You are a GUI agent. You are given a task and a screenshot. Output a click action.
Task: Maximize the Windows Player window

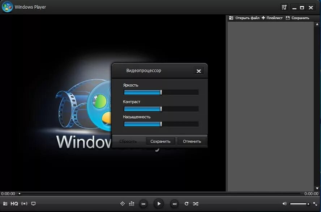302,8
